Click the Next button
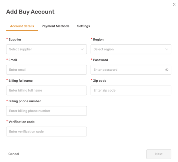Image resolution: width=178 pixels, height=162 pixels. [159, 154]
